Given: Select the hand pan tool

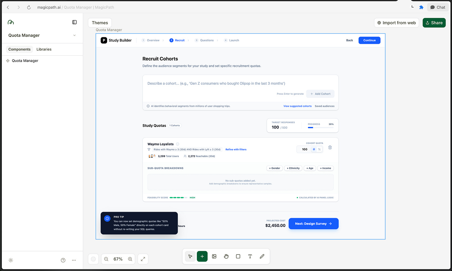Looking at the screenshot, I should (x=226, y=256).
